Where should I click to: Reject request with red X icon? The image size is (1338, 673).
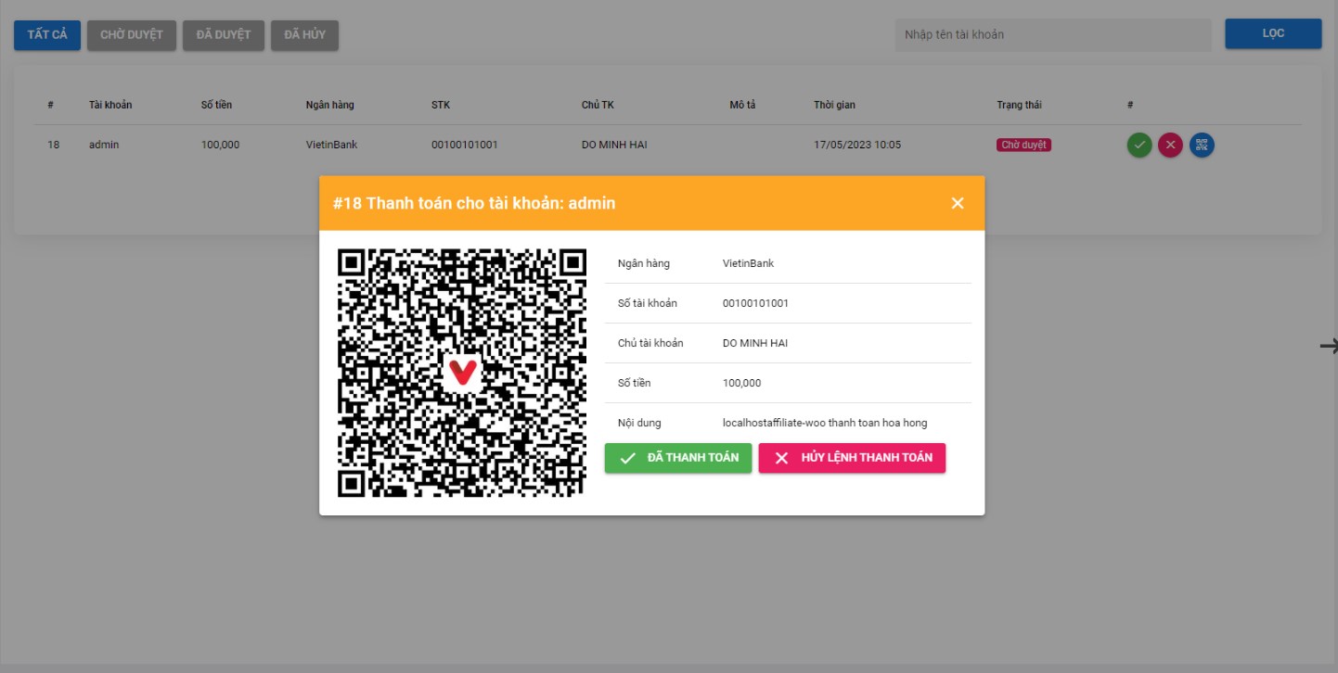point(1170,145)
